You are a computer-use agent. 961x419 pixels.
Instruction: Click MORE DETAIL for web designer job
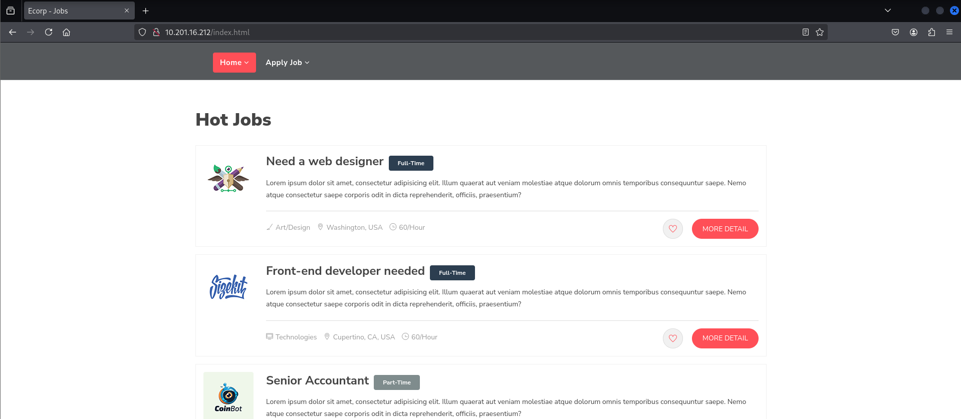coord(725,229)
